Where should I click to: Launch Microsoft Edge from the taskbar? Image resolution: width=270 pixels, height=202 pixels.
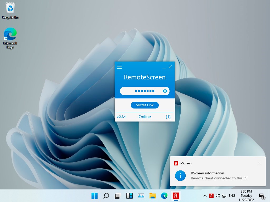tap(164, 196)
